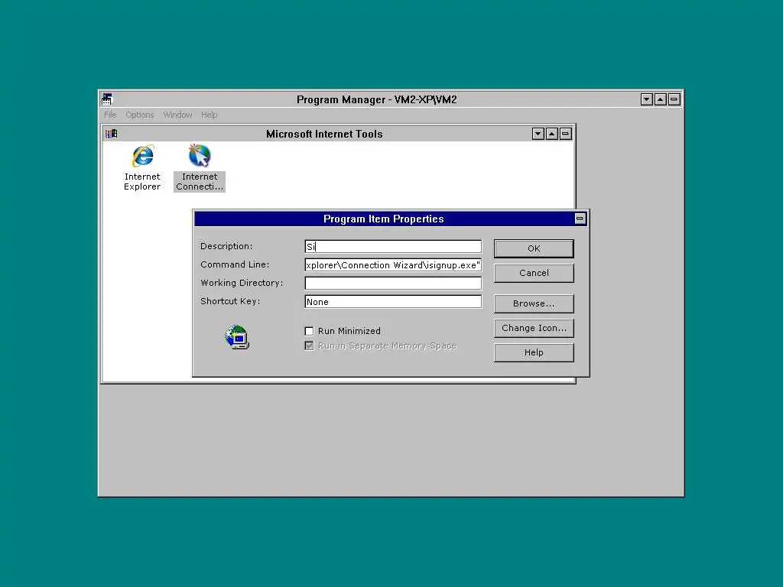Click the Program Item Properties title bar

pyautogui.click(x=384, y=219)
